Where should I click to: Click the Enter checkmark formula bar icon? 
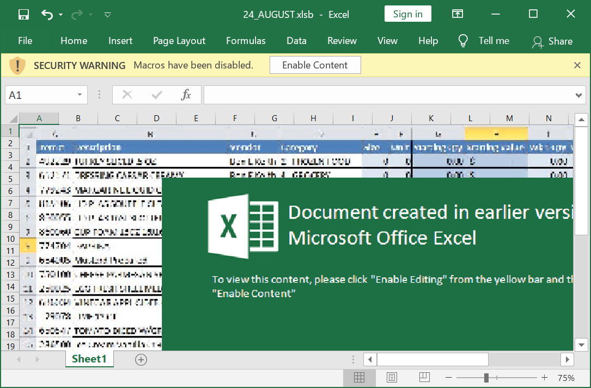point(157,95)
